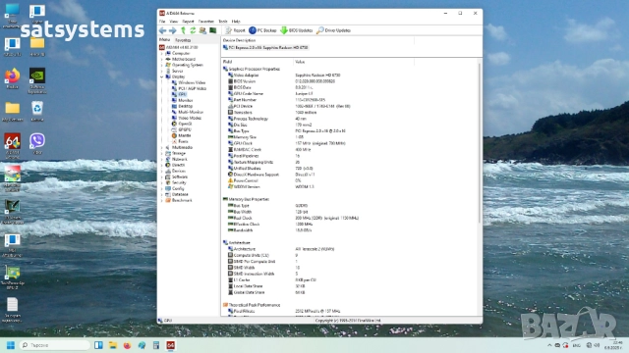Image resolution: width=629 pixels, height=353 pixels.
Task: Click the Software icon in the tree
Action: pos(168,176)
